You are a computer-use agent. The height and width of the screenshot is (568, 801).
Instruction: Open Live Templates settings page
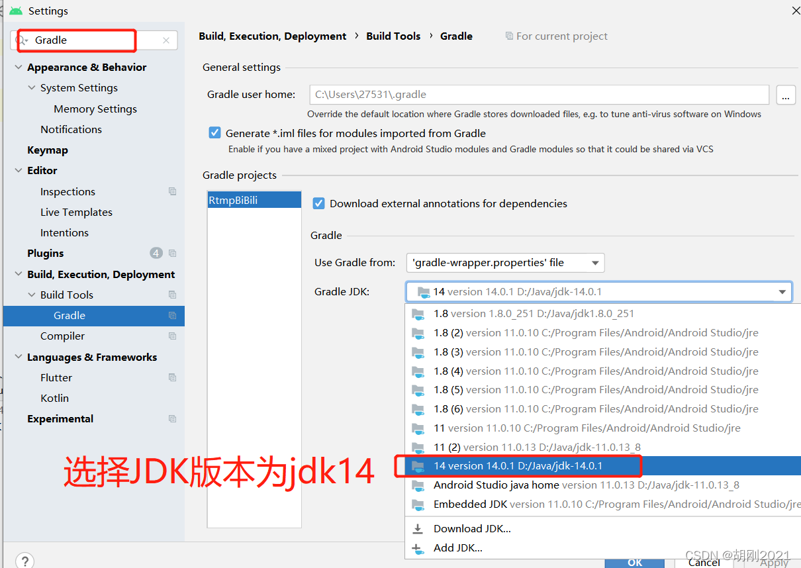[x=76, y=212]
